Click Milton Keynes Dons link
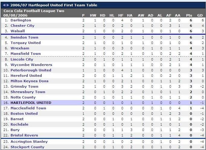 pyautogui.click(x=30, y=81)
